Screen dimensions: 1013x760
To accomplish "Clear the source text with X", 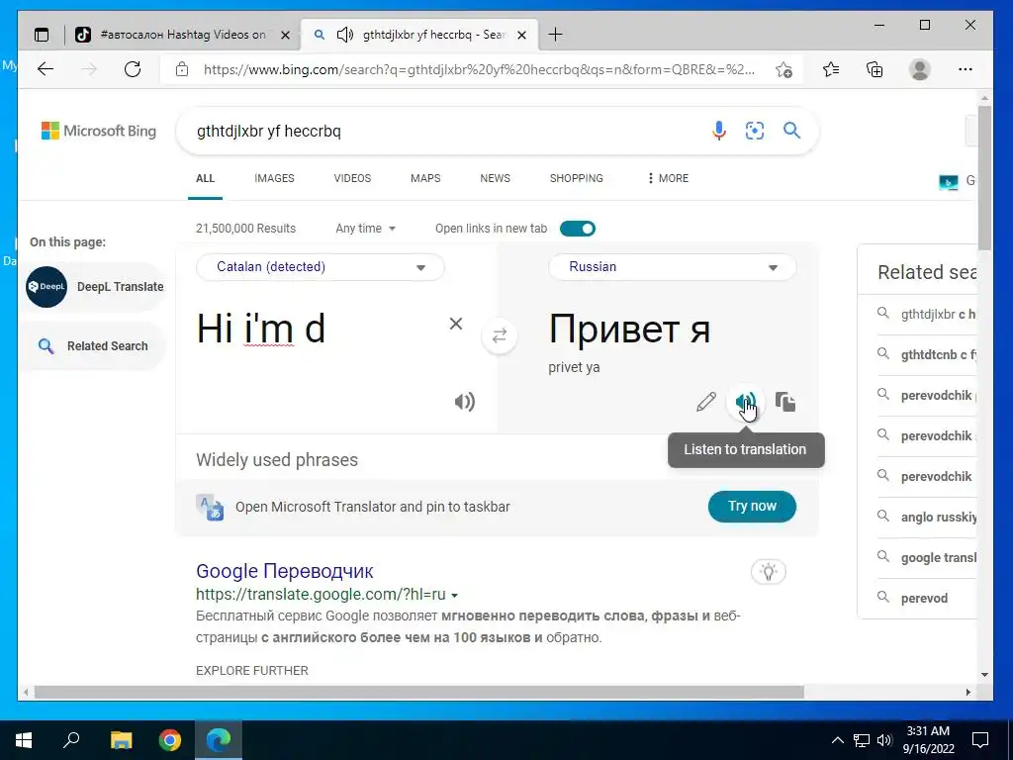I will [456, 324].
